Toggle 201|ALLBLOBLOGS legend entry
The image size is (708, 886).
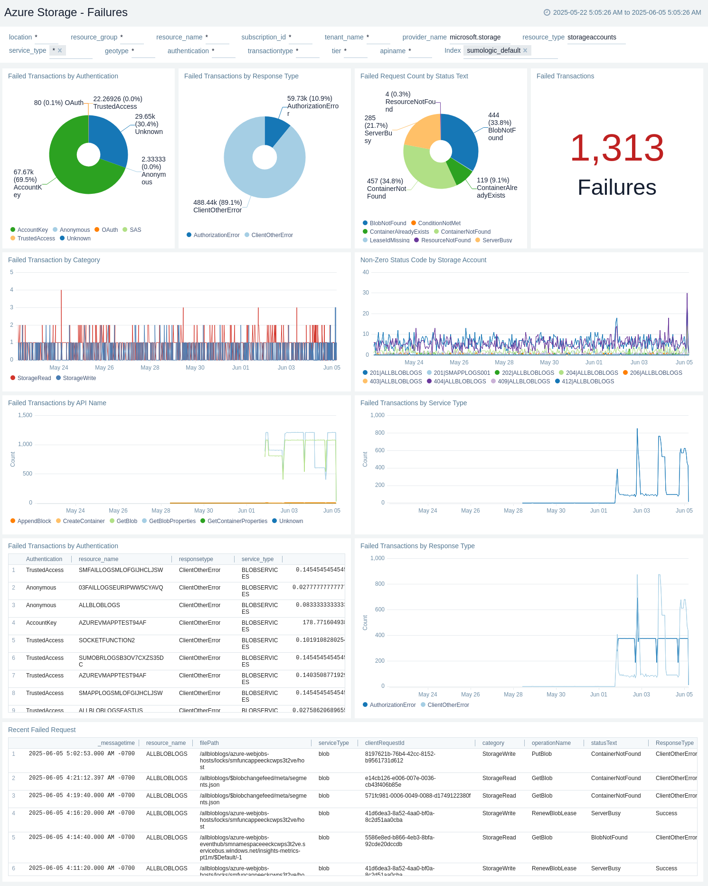click(392, 373)
